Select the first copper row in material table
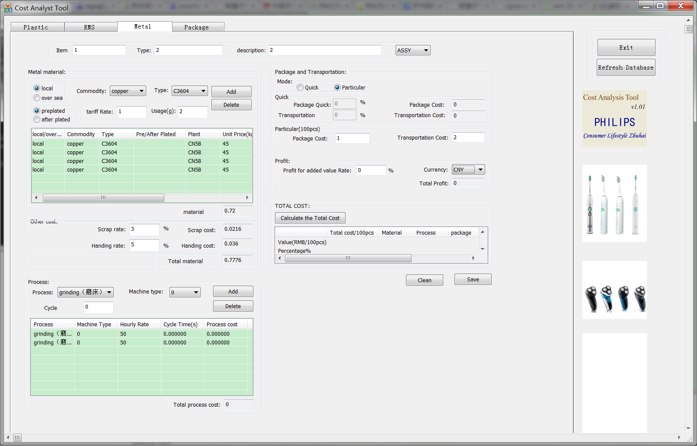Screen dimensions: 697x446 pos(142,143)
